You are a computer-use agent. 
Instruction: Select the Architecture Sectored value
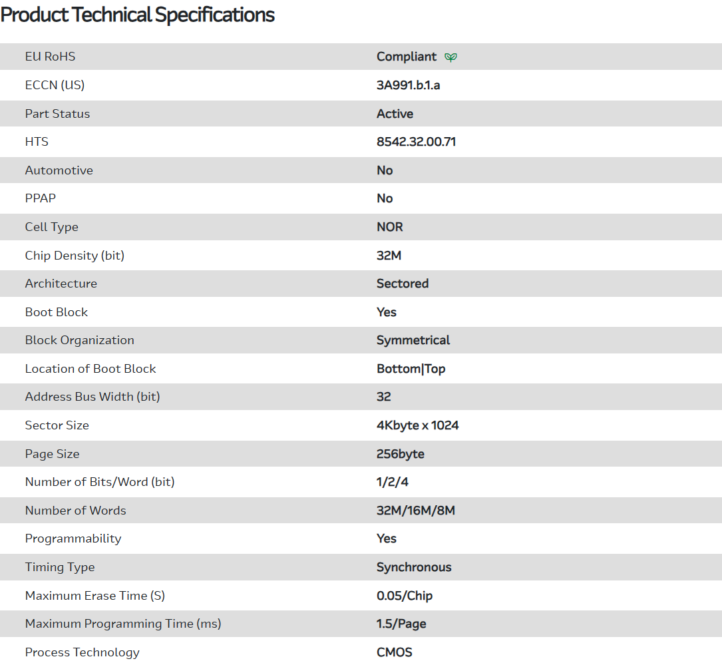pyautogui.click(x=402, y=284)
